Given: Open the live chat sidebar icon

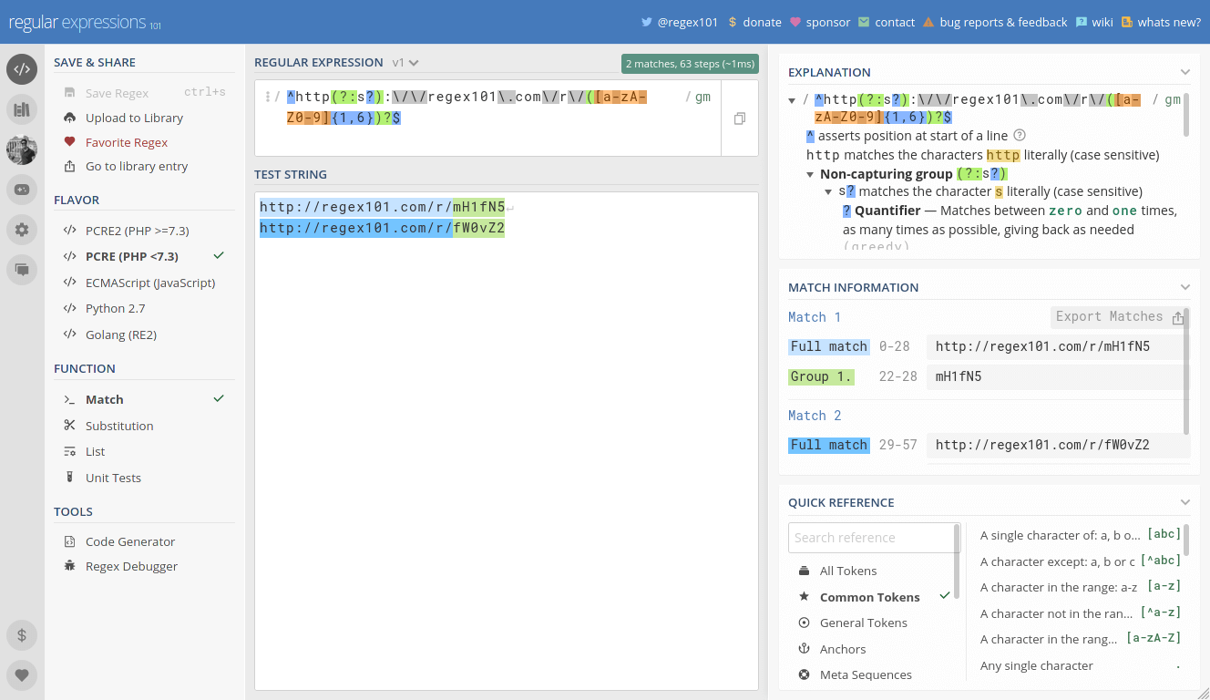Looking at the screenshot, I should click(22, 270).
